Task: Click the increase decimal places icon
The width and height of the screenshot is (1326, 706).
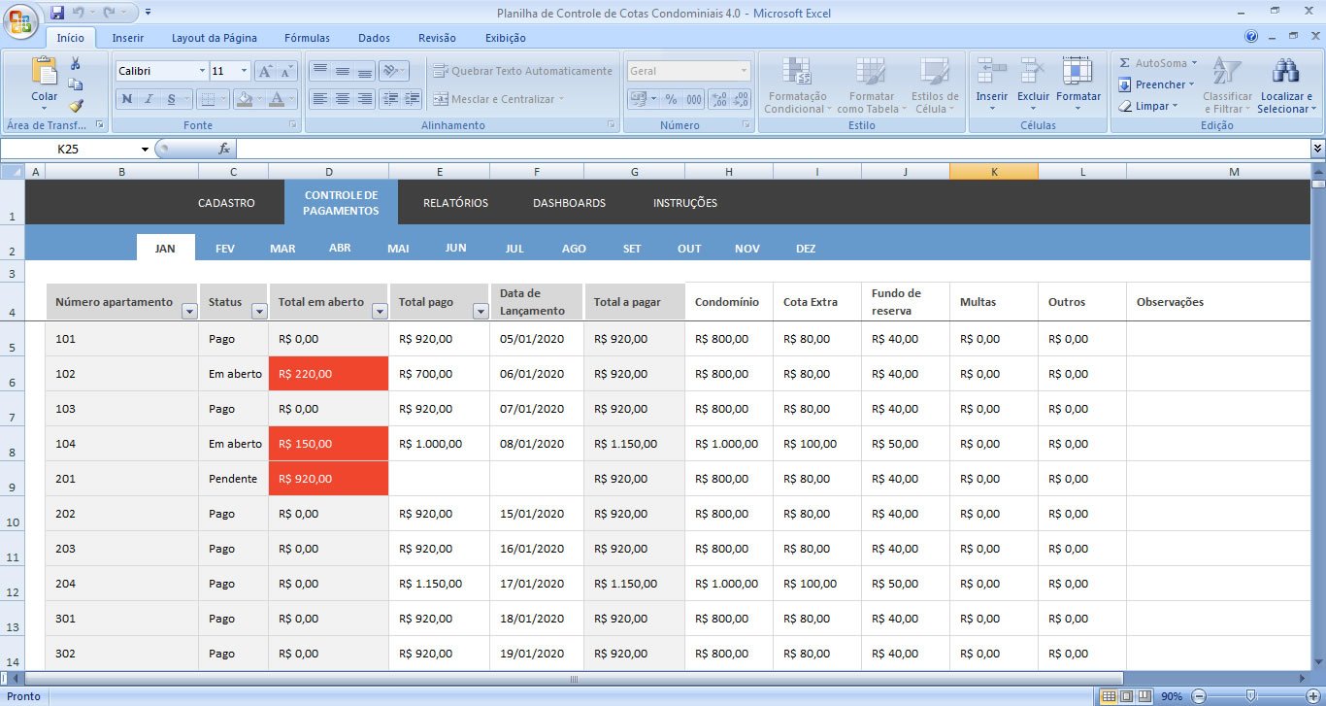Action: point(719,99)
